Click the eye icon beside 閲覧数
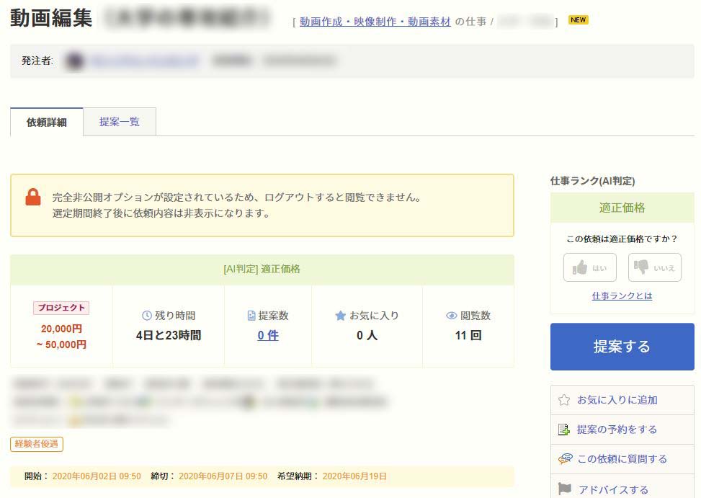701x498 pixels. pyautogui.click(x=452, y=316)
